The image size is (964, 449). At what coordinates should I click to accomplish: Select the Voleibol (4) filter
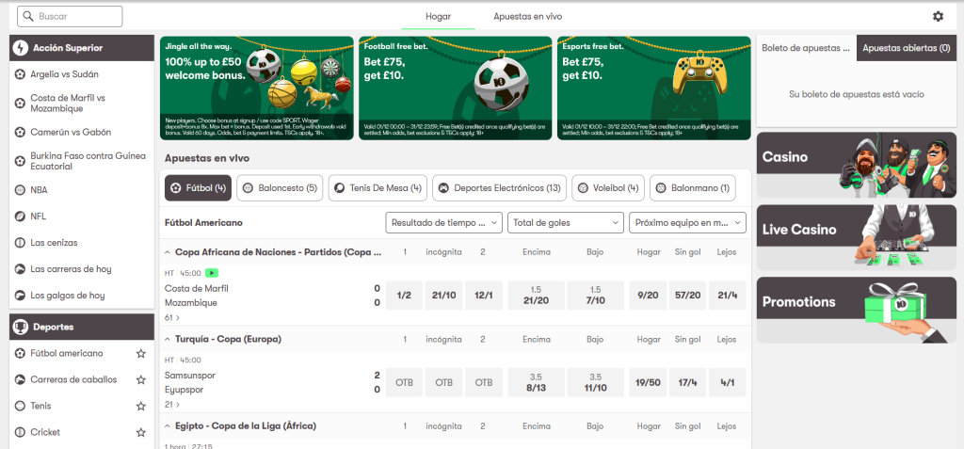608,188
